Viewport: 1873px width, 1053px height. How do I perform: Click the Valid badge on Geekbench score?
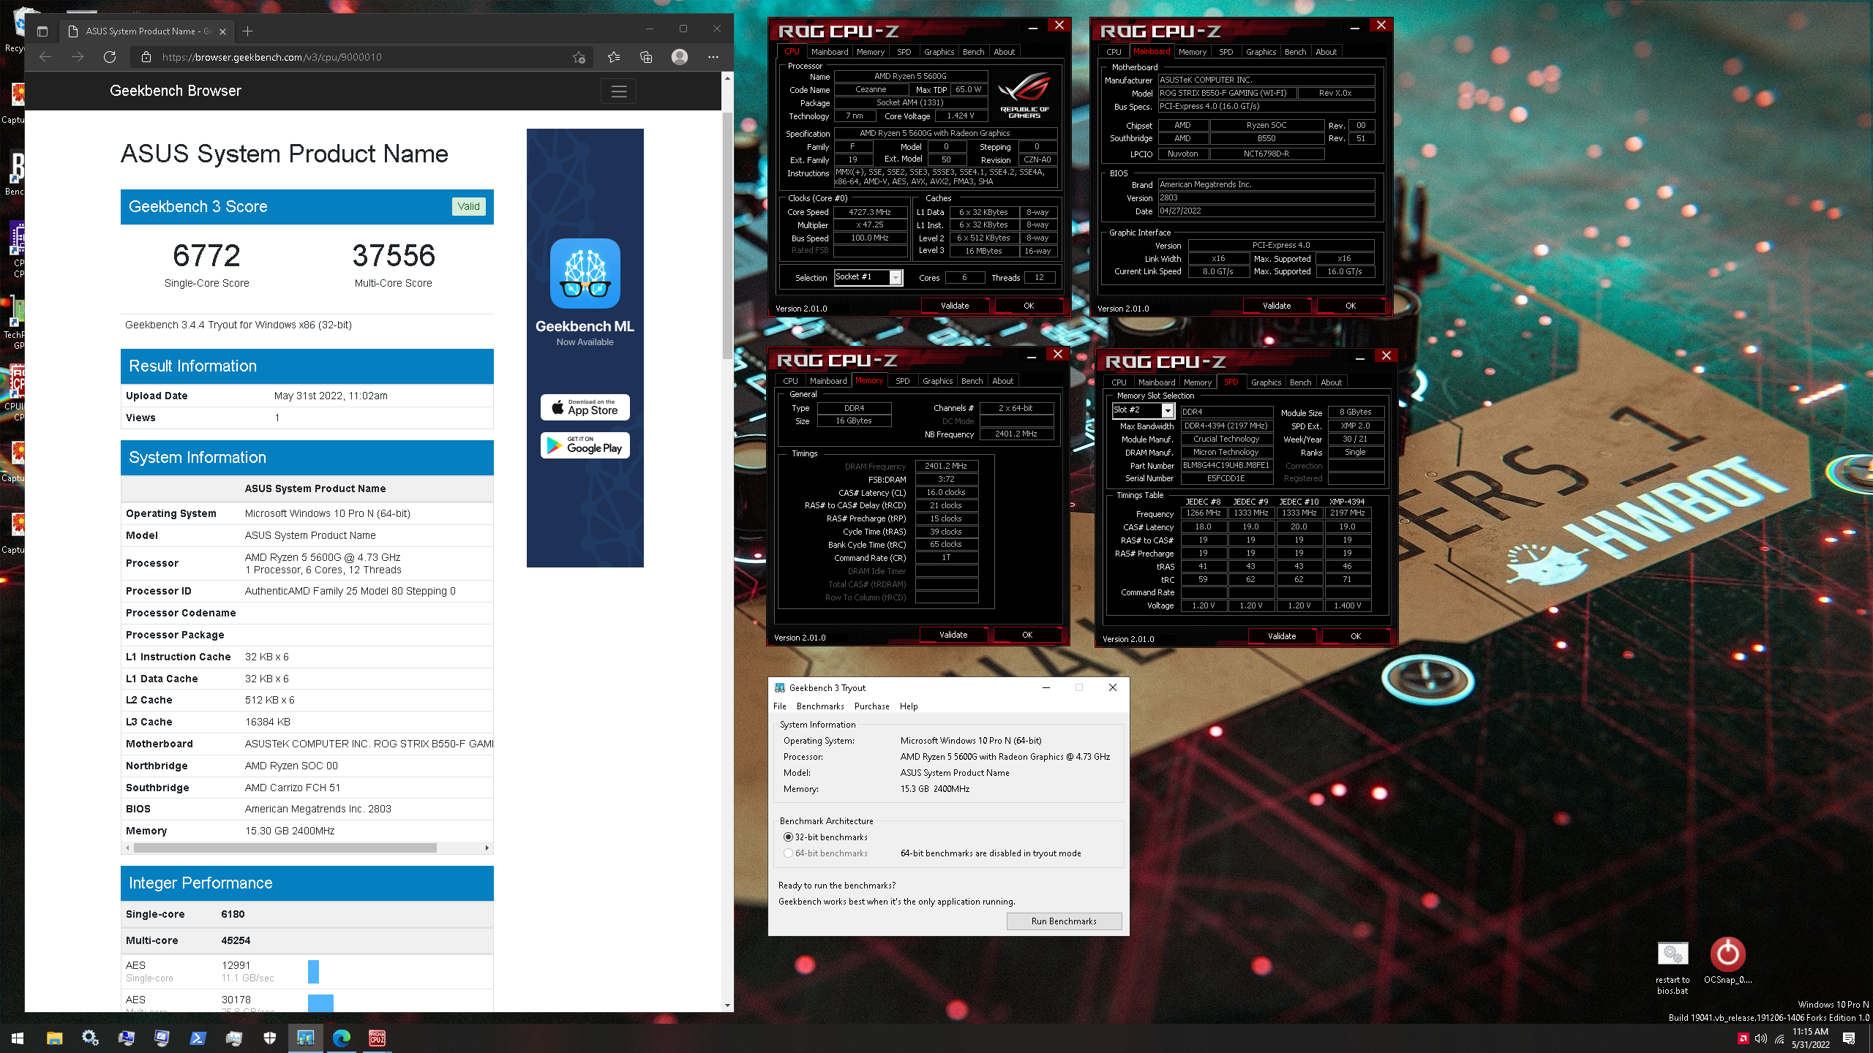coord(469,206)
